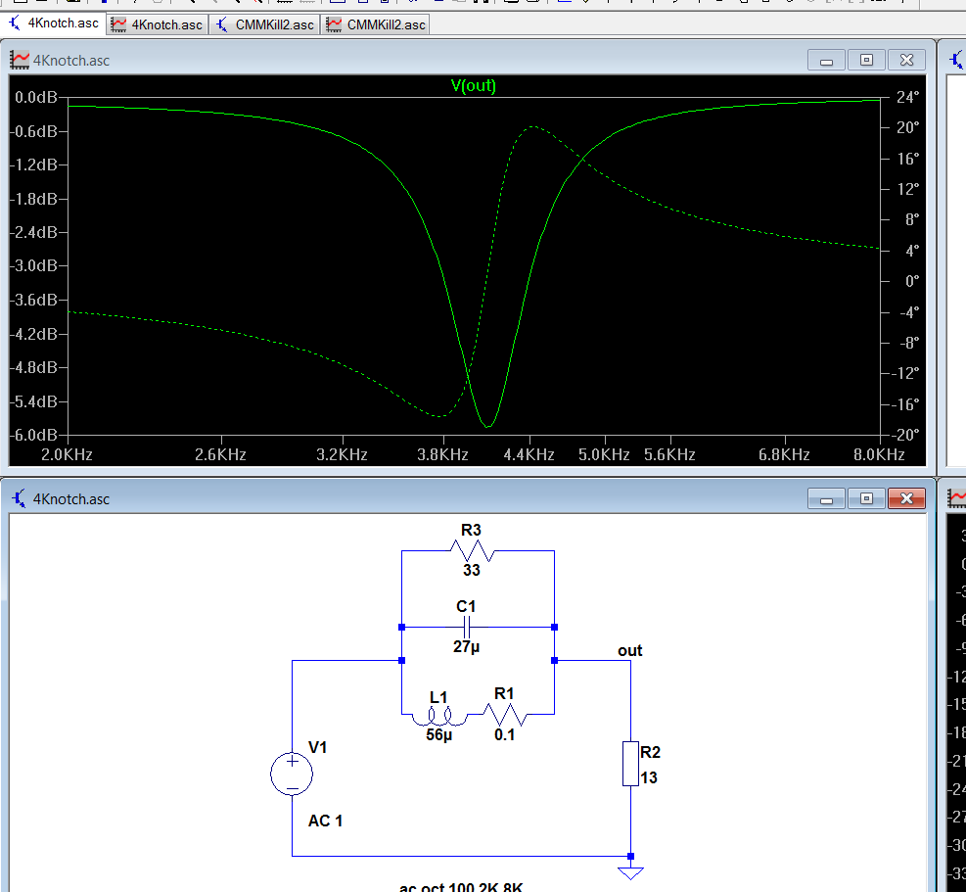Viewport: 966px width, 892px height.
Task: Minimize the 4Knotch.asc plot window
Action: 827,60
